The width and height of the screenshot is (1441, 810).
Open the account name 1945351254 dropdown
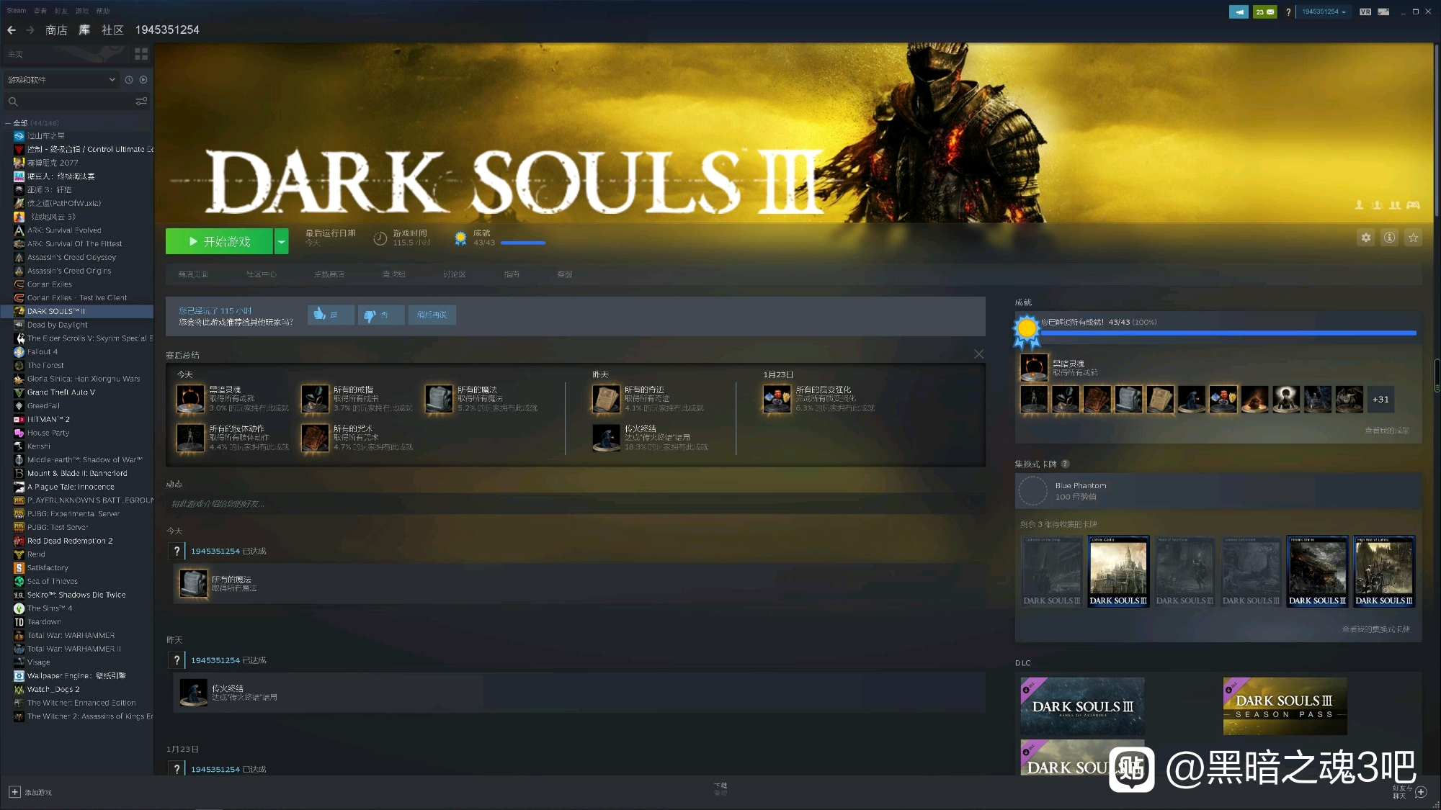pos(1324,12)
